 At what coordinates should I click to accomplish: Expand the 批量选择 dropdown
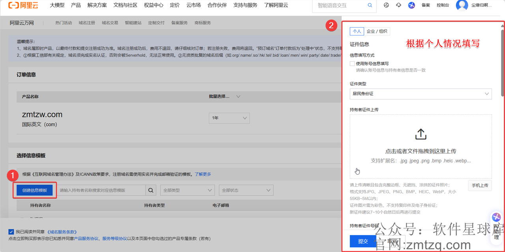[225, 97]
